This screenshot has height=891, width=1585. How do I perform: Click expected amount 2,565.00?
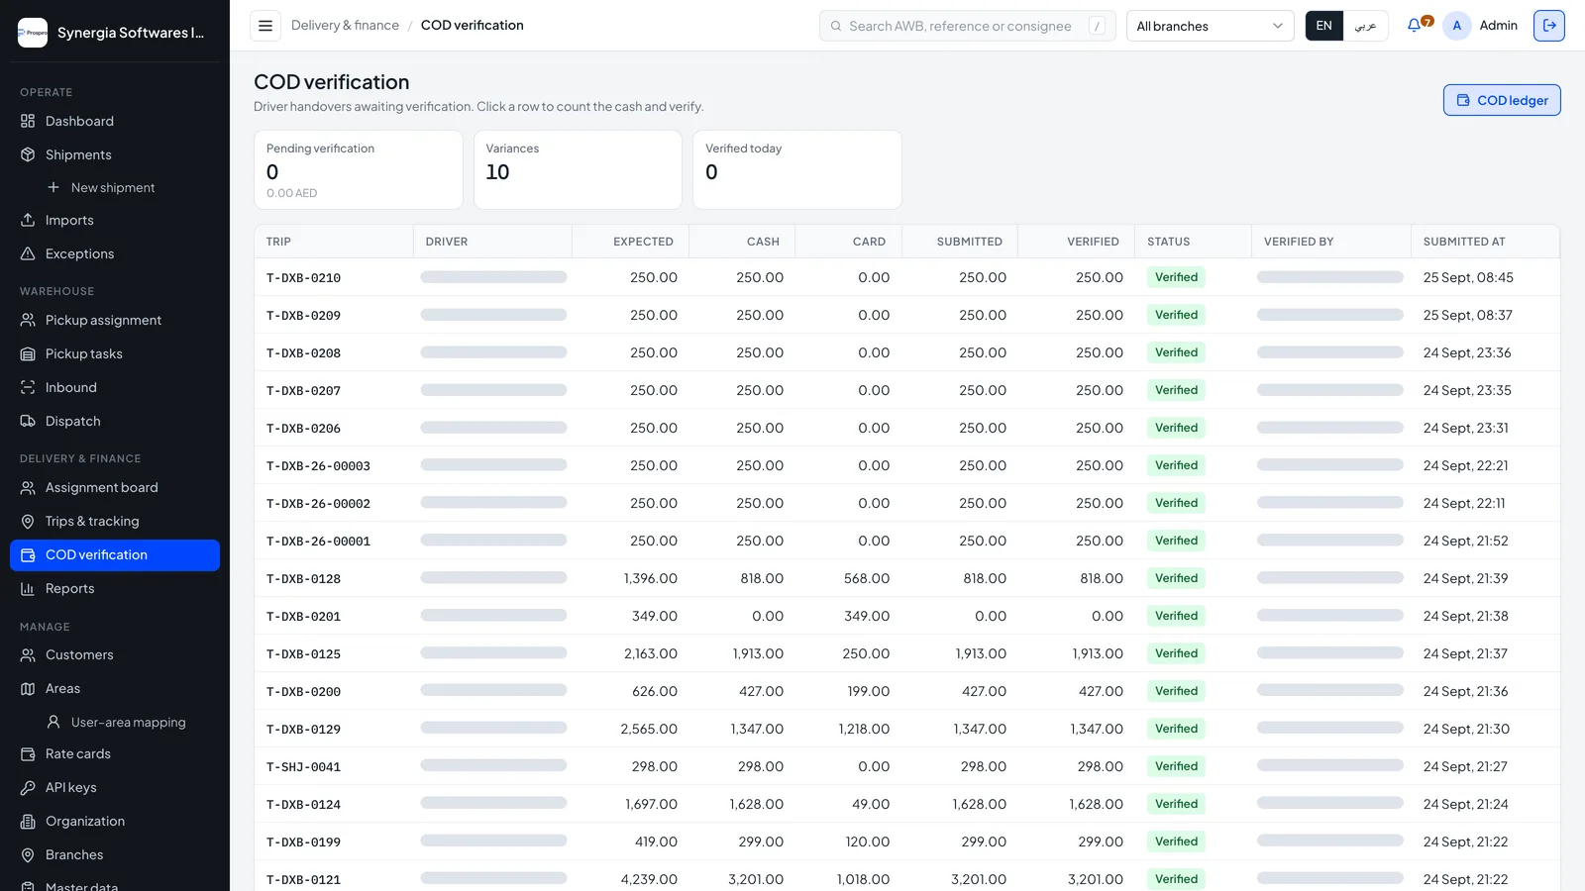click(649, 729)
